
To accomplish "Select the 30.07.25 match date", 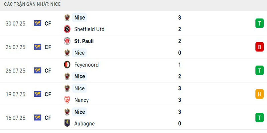I will pyautogui.click(x=15, y=23).
